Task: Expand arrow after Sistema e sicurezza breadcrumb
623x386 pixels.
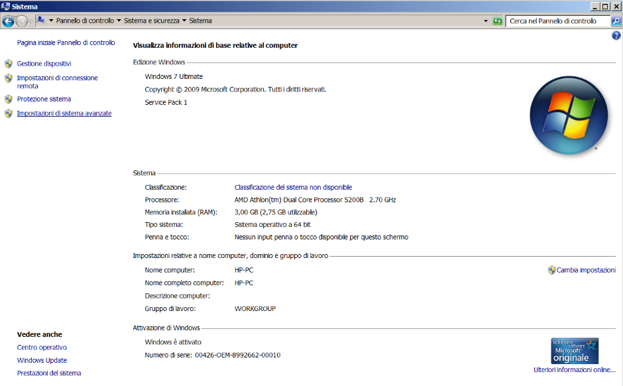Action: coord(184,21)
